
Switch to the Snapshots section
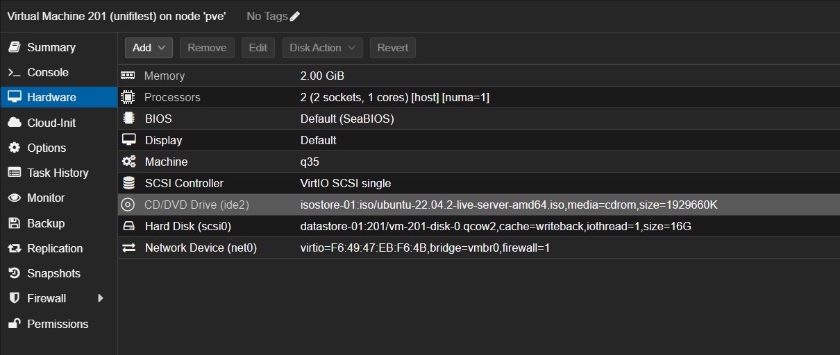53,273
